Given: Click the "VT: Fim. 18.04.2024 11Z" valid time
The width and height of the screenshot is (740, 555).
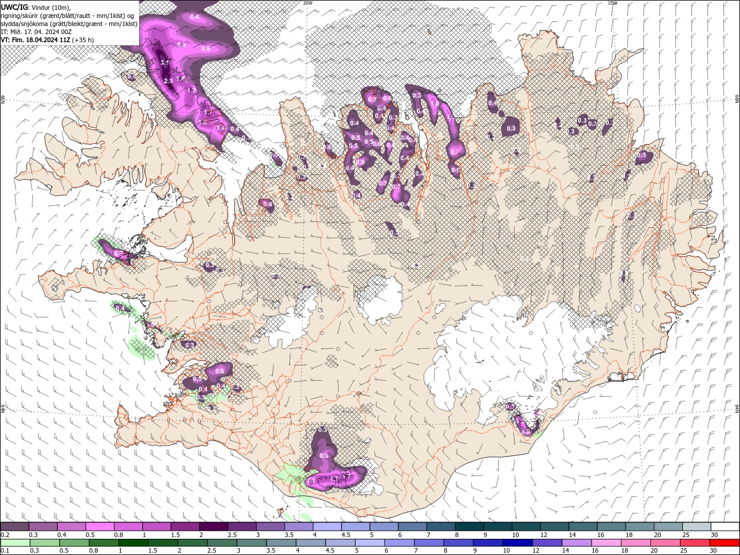Looking at the screenshot, I should (47, 40).
